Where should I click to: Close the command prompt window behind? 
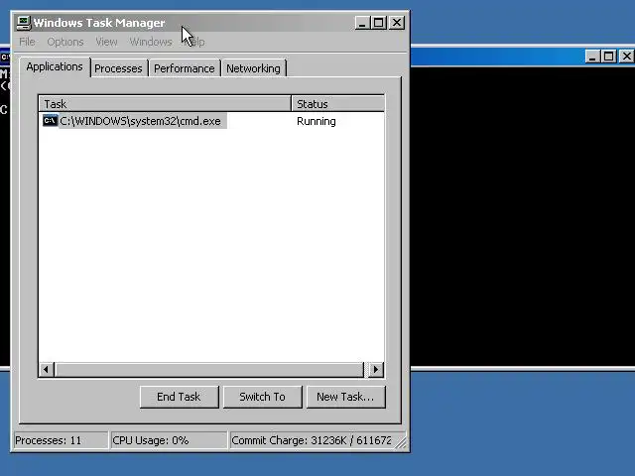click(x=626, y=56)
